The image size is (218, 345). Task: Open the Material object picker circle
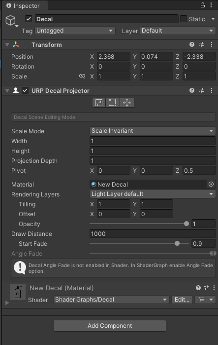point(211,184)
